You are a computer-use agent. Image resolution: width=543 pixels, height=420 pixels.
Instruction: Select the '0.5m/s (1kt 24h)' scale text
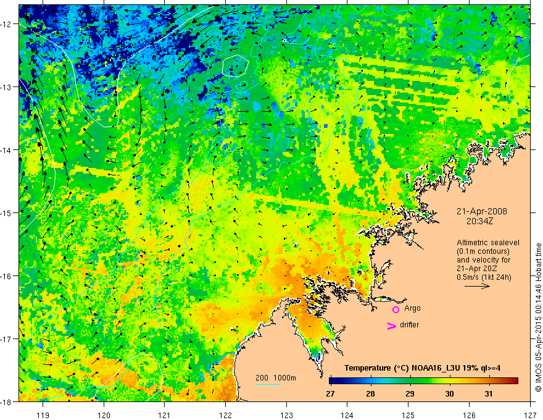[x=484, y=277]
